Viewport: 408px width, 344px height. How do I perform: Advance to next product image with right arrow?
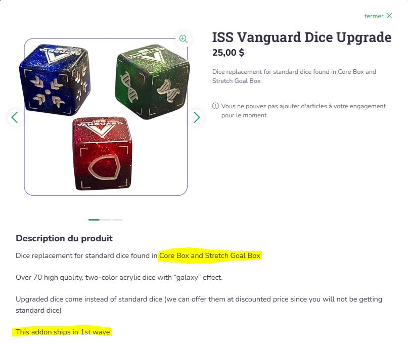click(x=197, y=117)
